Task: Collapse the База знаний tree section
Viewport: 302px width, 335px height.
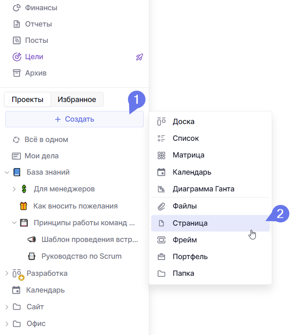Action: pyautogui.click(x=7, y=172)
